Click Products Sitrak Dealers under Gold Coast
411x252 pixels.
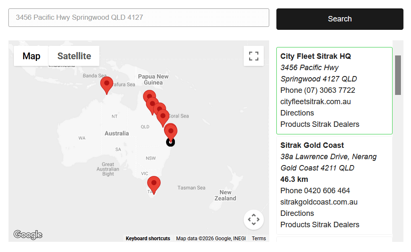point(320,225)
